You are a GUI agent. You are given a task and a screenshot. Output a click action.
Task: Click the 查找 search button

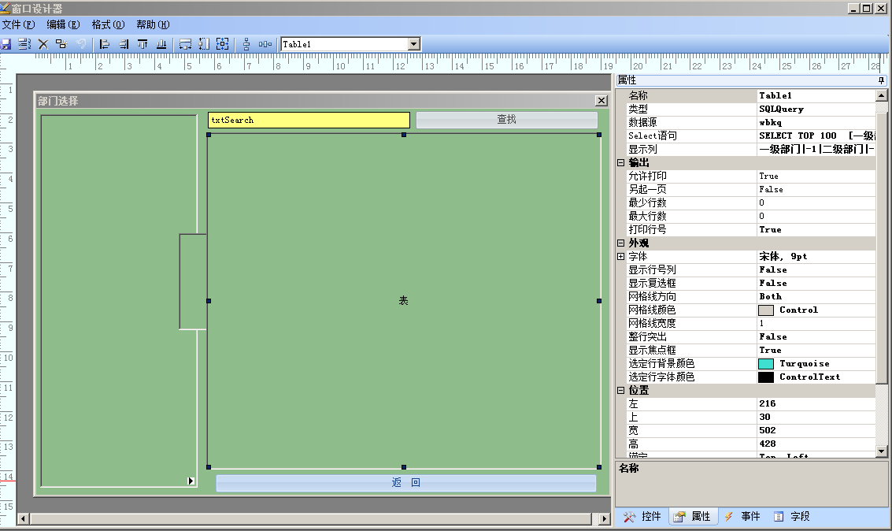pos(507,120)
